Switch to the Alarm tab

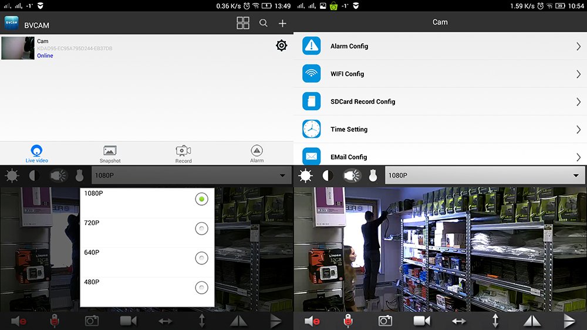[x=257, y=154]
